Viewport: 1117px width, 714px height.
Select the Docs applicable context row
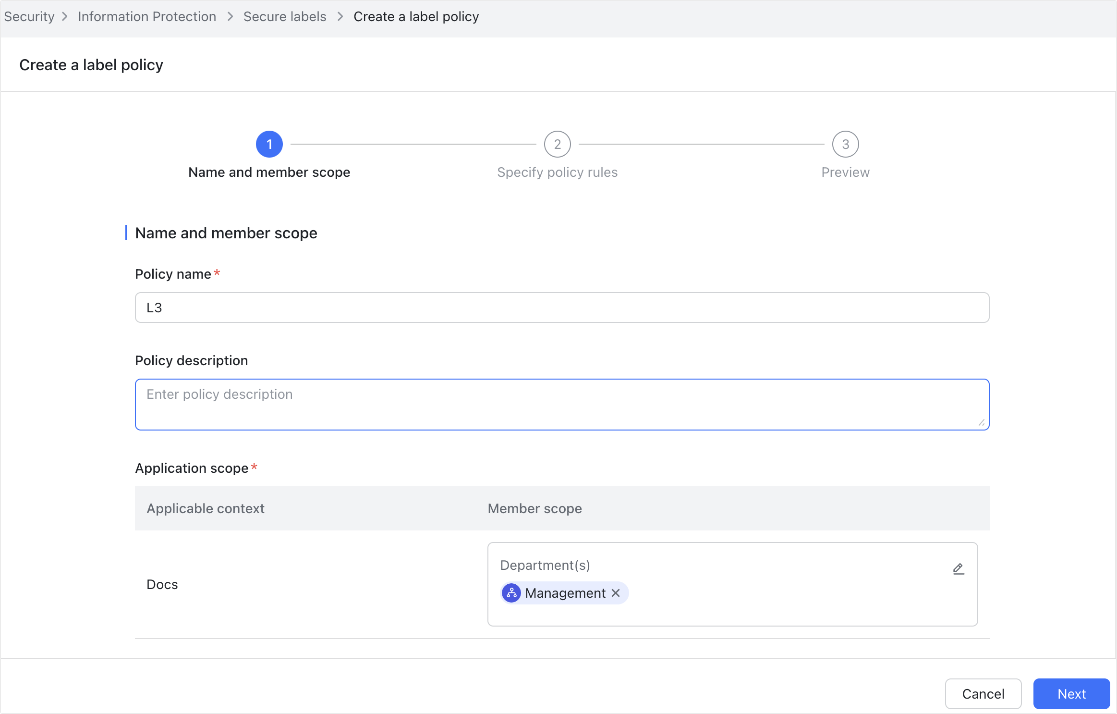[x=162, y=584]
